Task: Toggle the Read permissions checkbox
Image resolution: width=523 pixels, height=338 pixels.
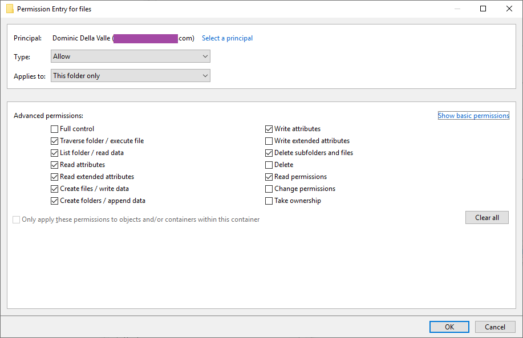Action: pos(269,177)
